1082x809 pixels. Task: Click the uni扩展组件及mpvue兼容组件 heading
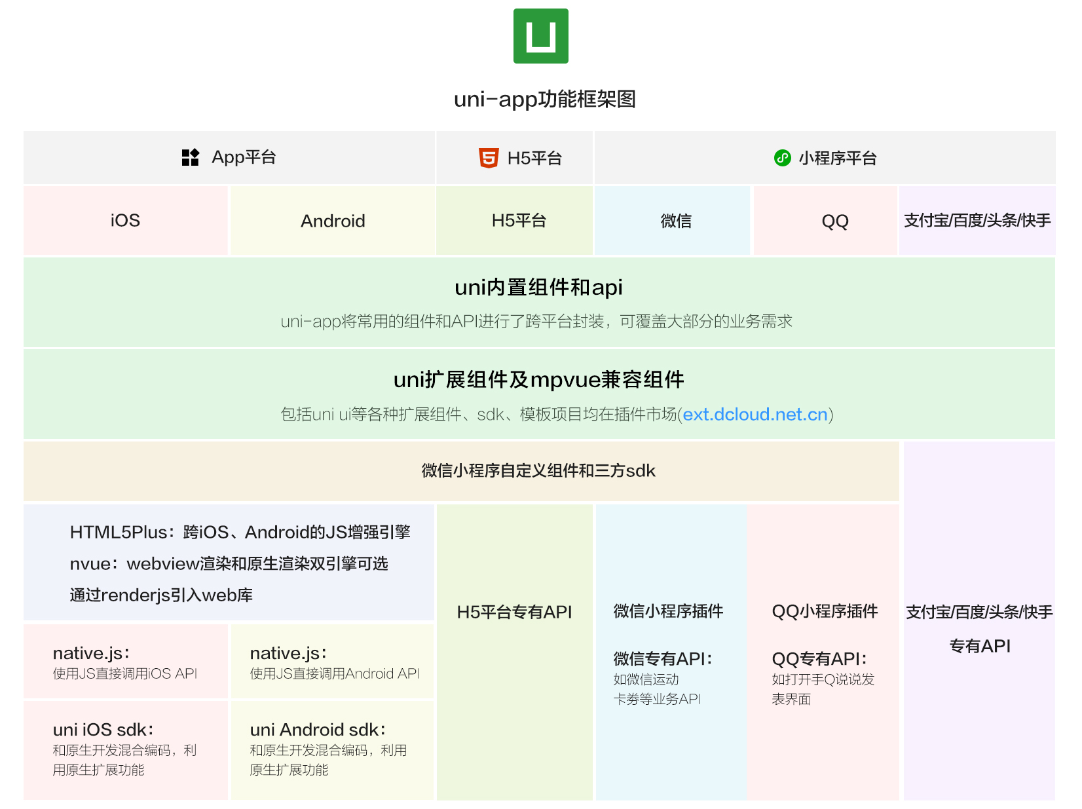pyautogui.click(x=541, y=379)
